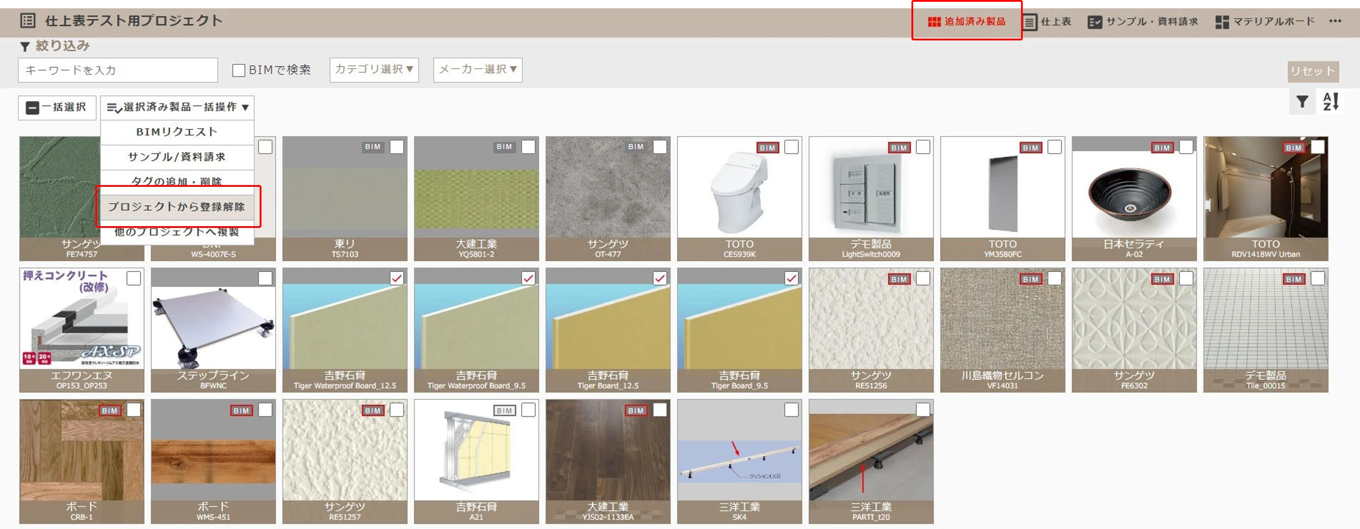The image size is (1360, 529).
Task: Click the 絞り込み funnel icon
Action: (x=25, y=46)
